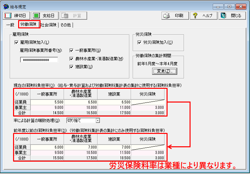Disable 労災保険加入 checkbox
Viewport: 250px width, 175px height.
[140, 42]
